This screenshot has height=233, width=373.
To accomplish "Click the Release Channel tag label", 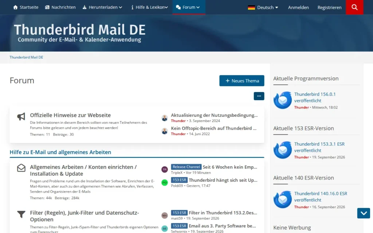I will (186, 167).
